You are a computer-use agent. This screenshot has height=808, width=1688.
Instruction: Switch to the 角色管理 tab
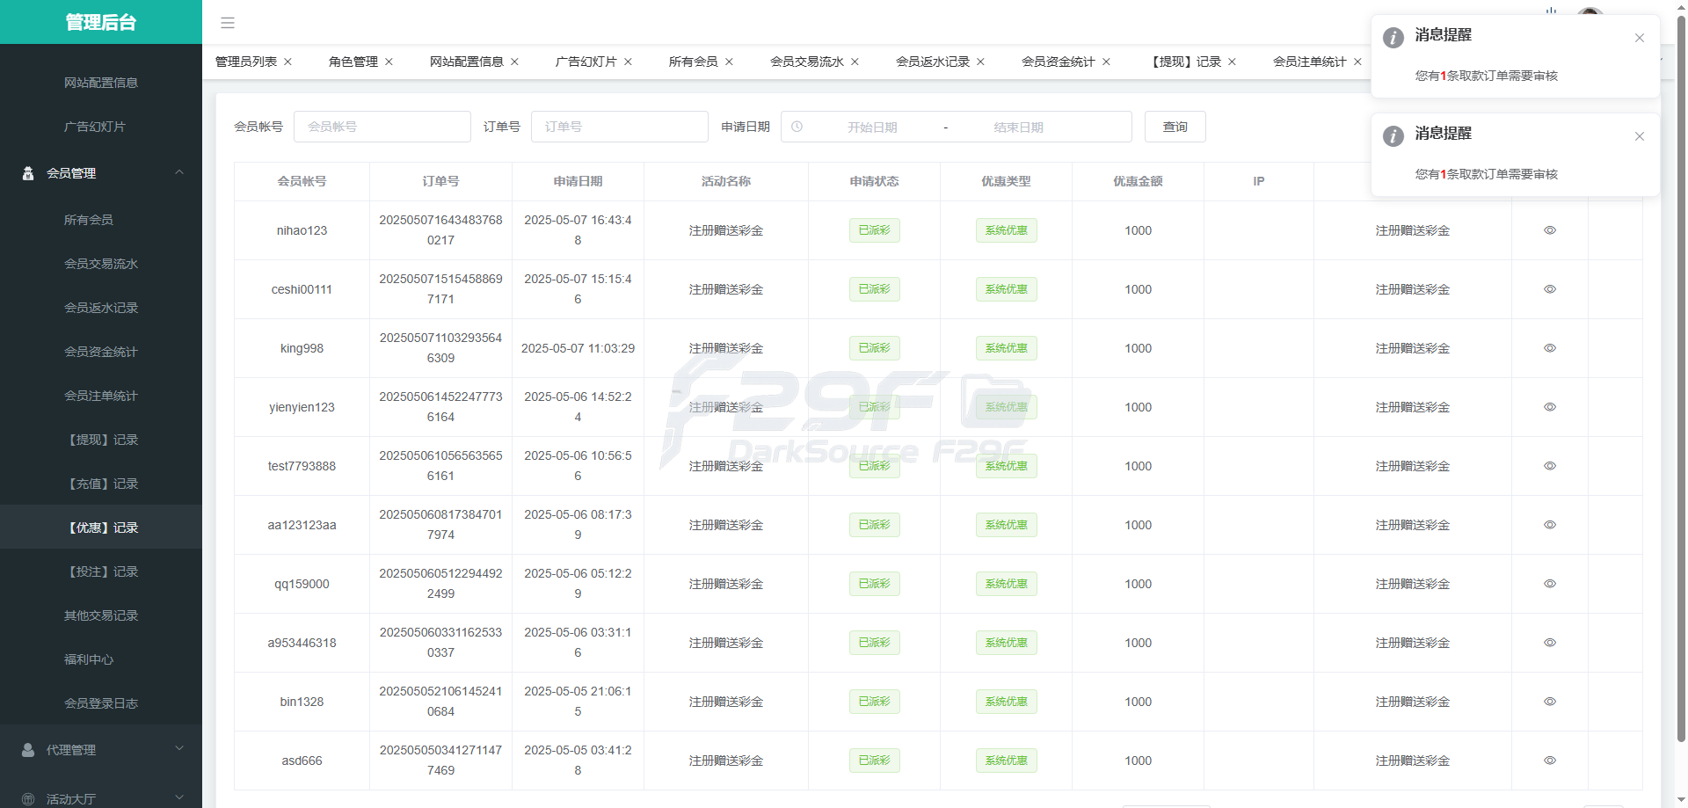click(x=353, y=62)
